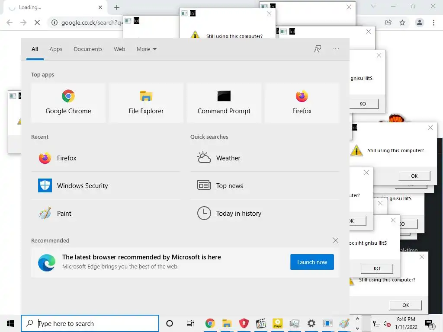Open the Chrome profile avatar
This screenshot has height=332, width=443.
tap(420, 22)
